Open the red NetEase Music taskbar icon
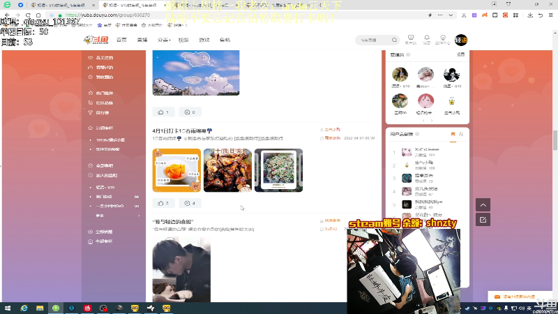The width and height of the screenshot is (558, 314). (88, 308)
